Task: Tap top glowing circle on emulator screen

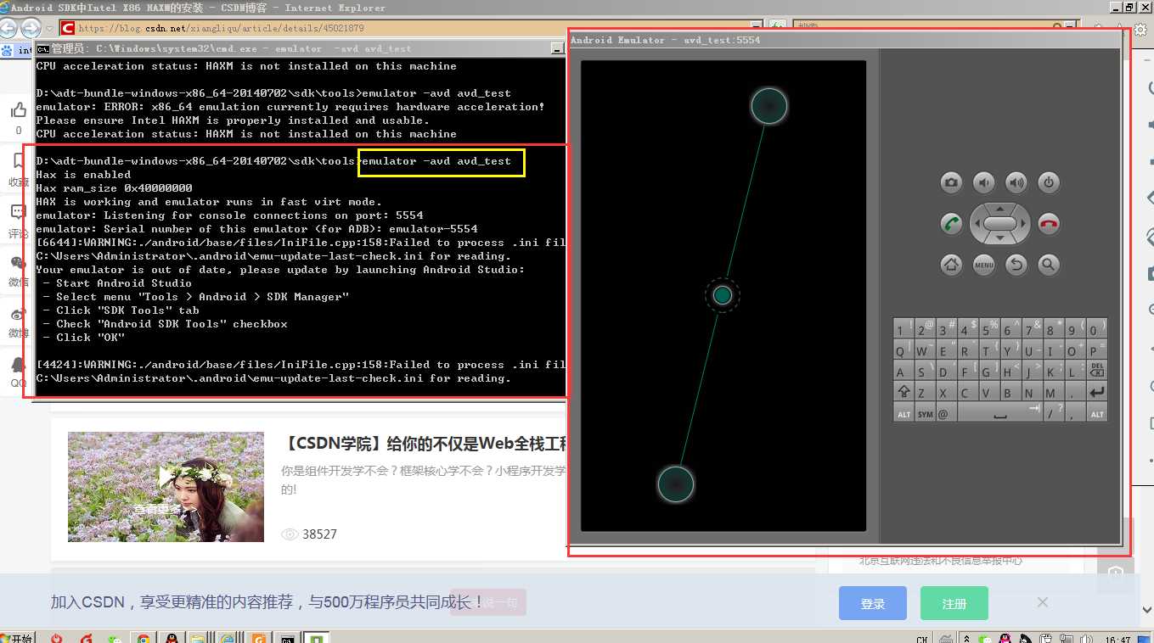Action: [769, 106]
